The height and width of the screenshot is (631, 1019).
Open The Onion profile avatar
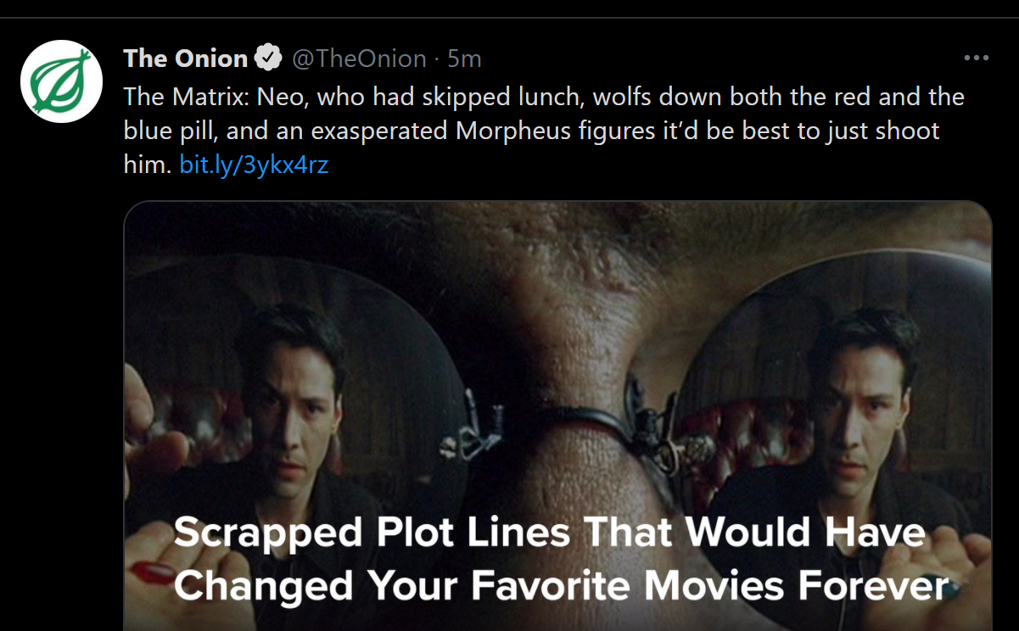[x=55, y=82]
